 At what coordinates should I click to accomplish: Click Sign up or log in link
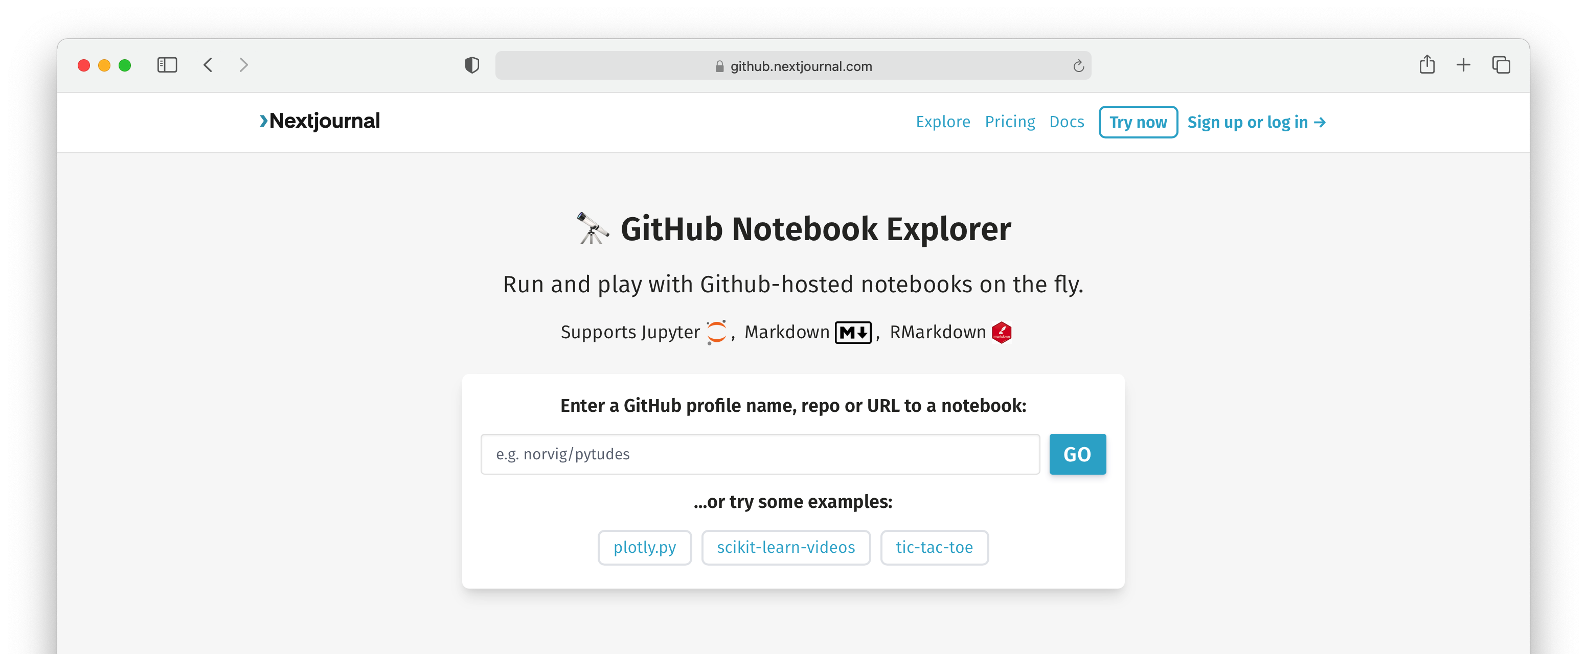pos(1256,123)
